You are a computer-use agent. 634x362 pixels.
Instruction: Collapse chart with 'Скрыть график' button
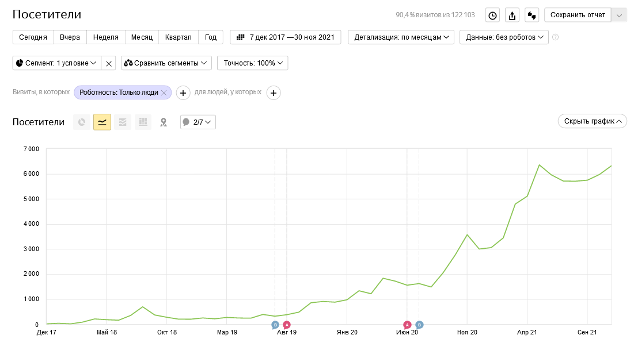click(592, 121)
